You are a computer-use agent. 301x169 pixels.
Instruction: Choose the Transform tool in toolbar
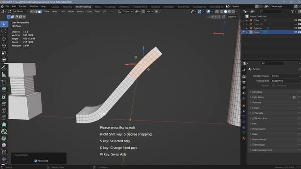[x=4, y=60]
